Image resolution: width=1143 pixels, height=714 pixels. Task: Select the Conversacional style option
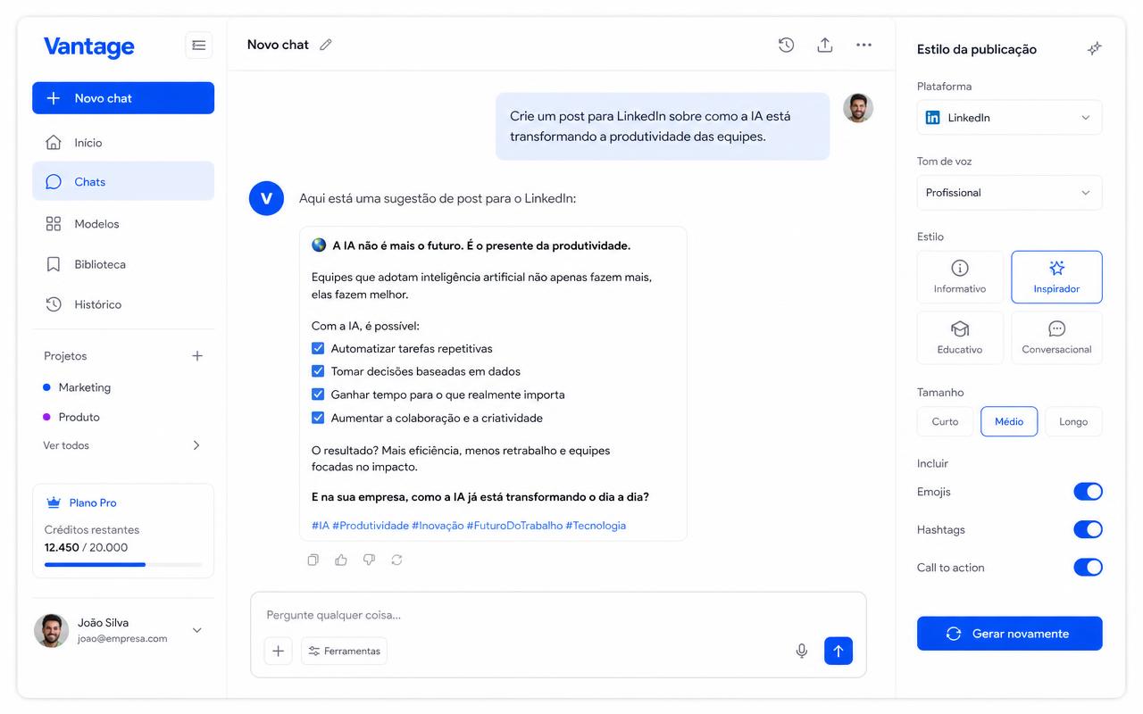tap(1056, 337)
